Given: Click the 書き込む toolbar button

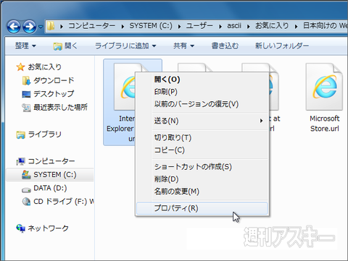Looking at the screenshot, I should (x=225, y=46).
